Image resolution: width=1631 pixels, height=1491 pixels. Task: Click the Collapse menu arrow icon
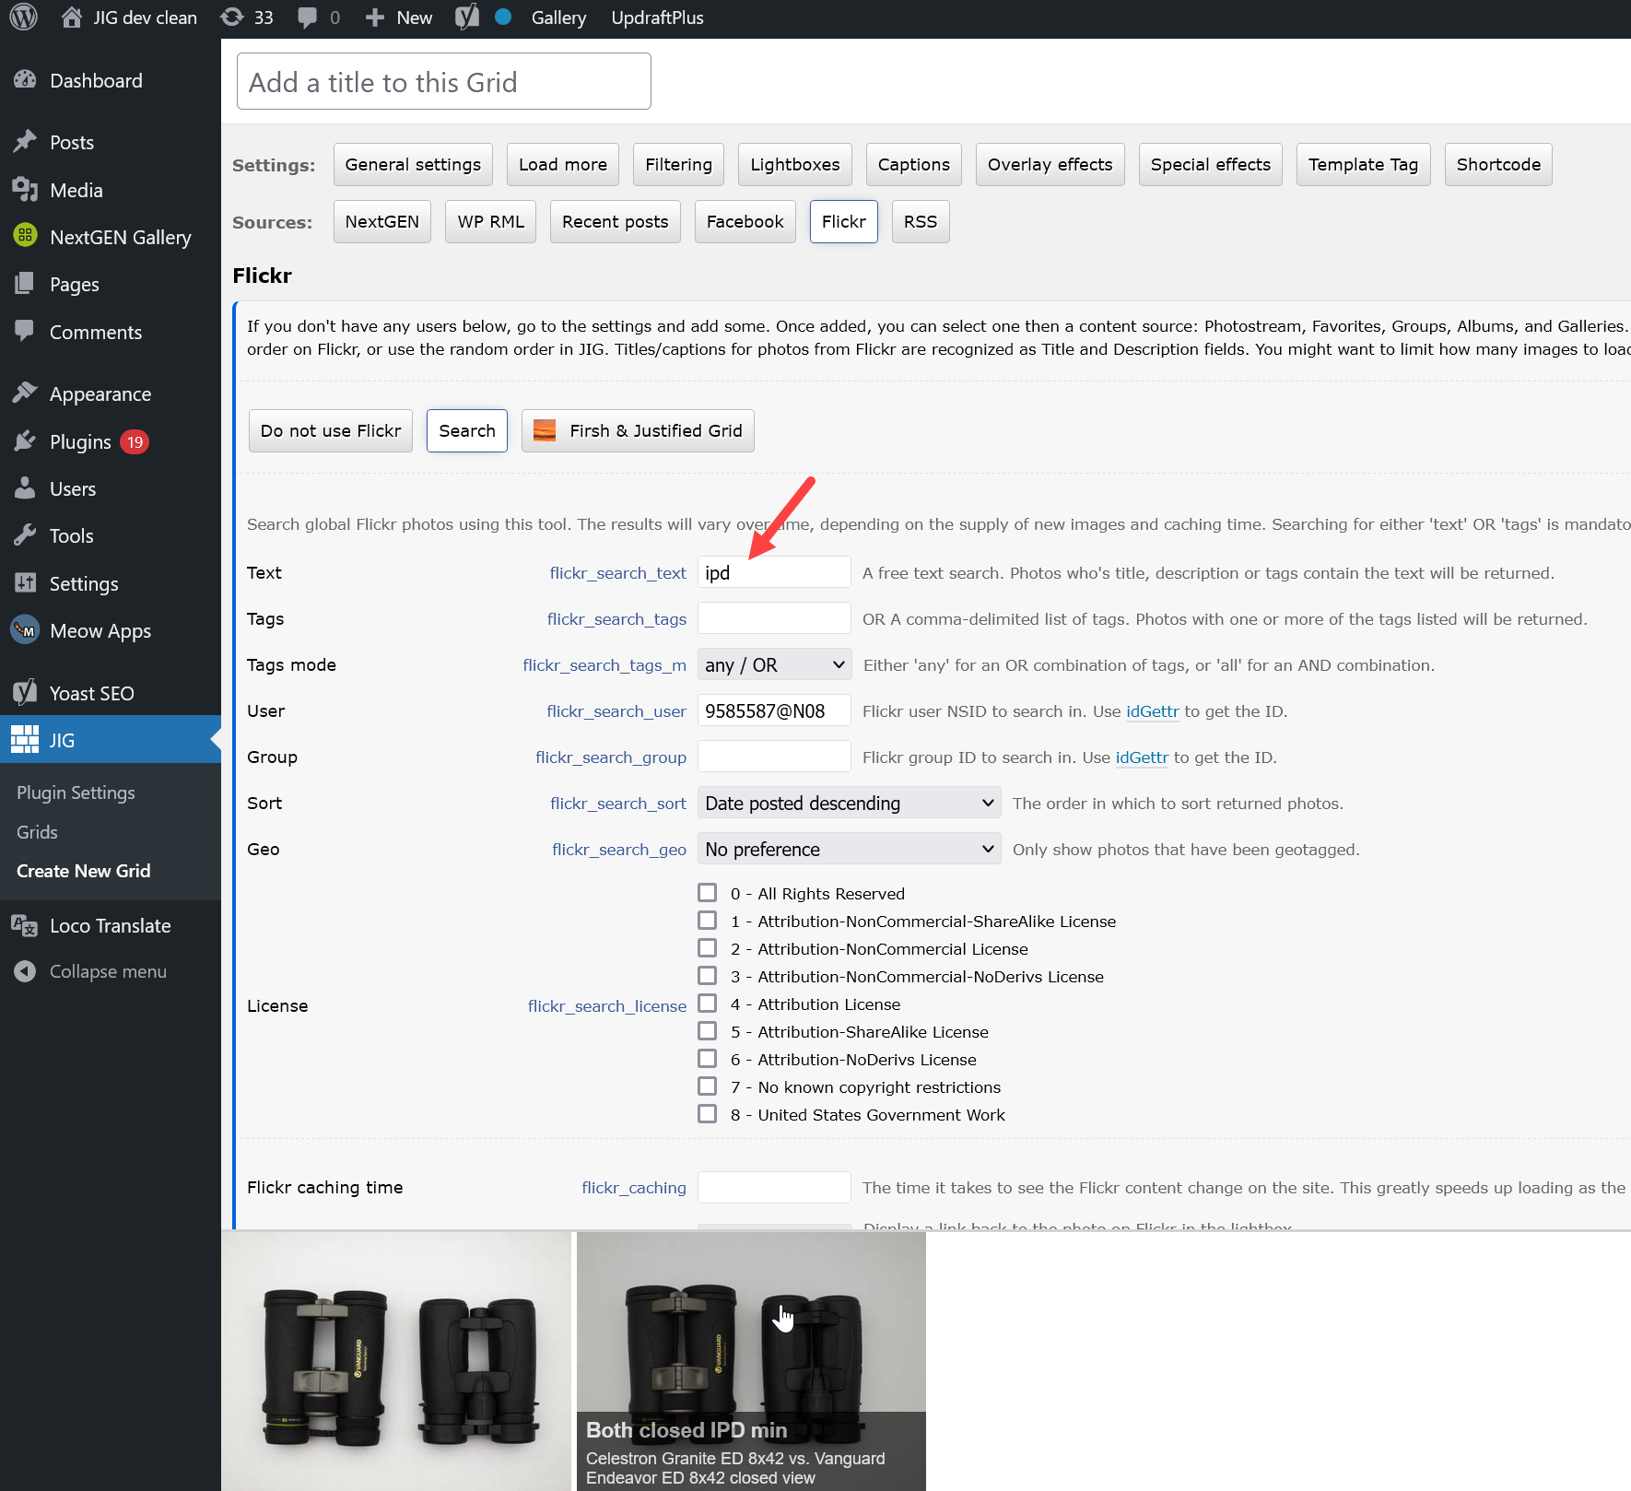(25, 971)
